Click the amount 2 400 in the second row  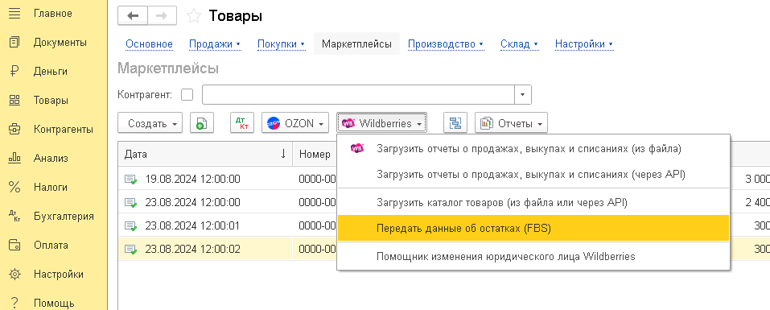tap(757, 202)
